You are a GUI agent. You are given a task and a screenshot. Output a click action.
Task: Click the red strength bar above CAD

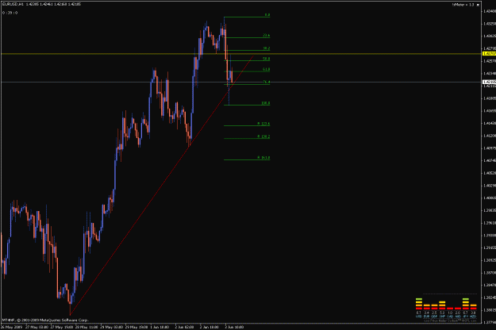[x=450, y=309]
